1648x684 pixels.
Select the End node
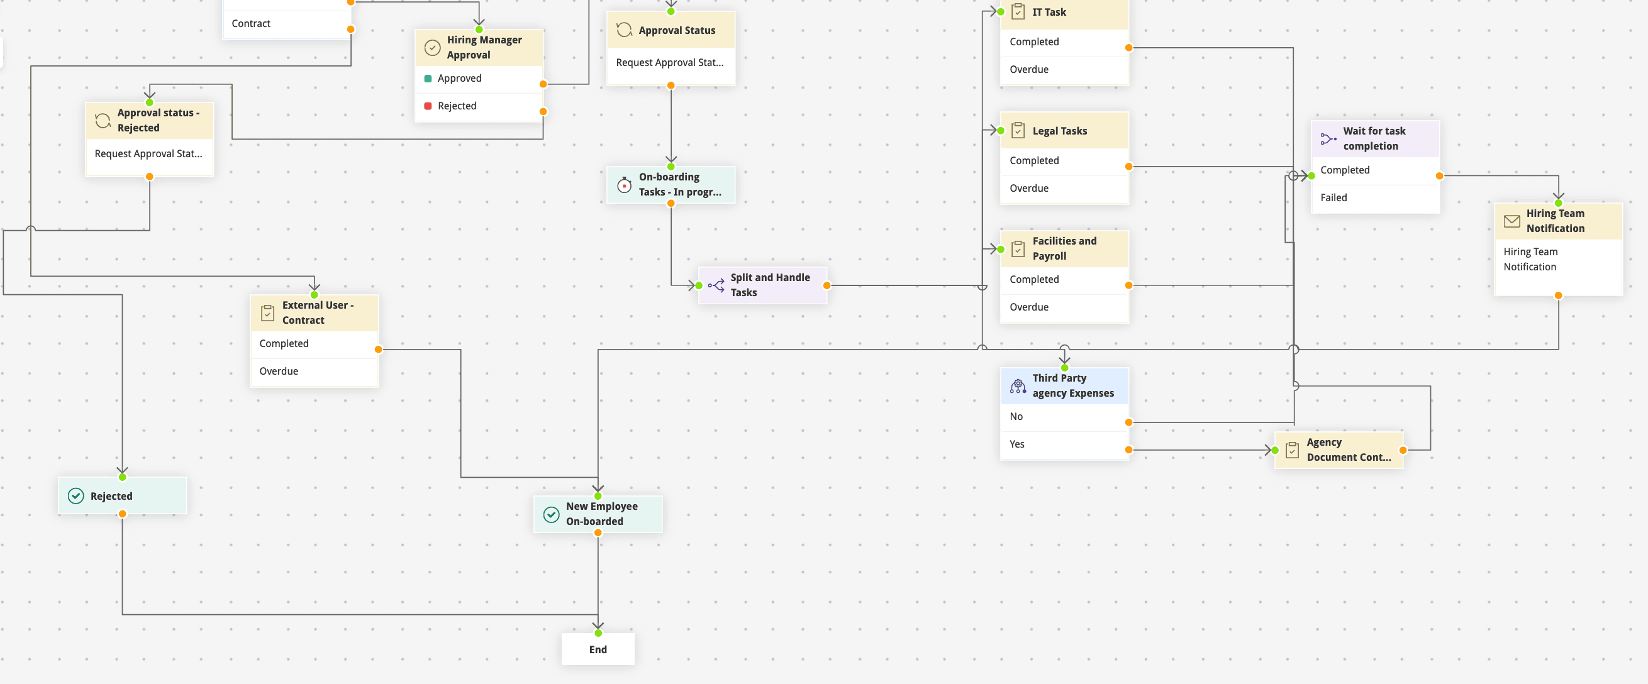click(598, 649)
